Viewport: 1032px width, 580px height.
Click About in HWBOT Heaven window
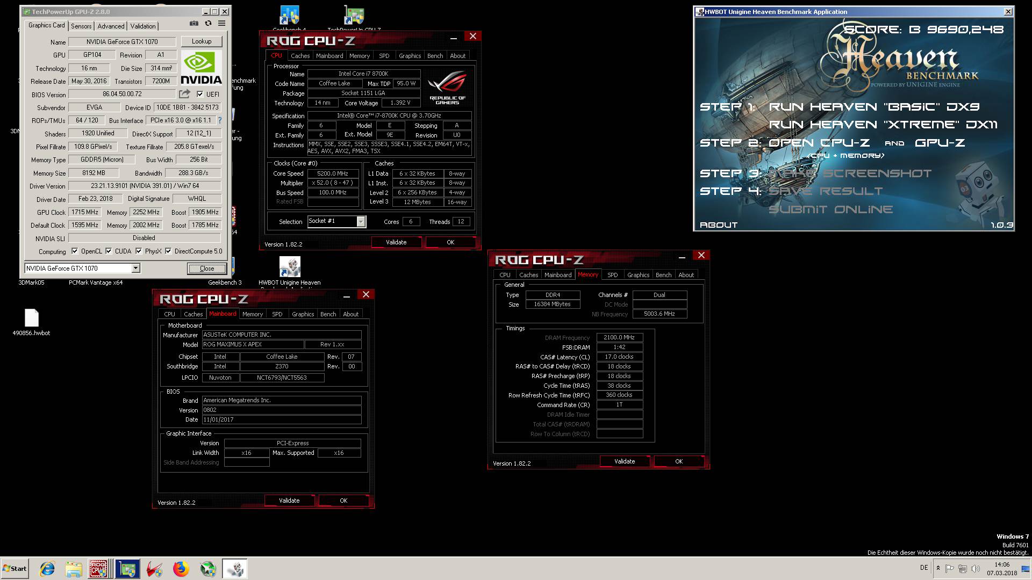(719, 225)
